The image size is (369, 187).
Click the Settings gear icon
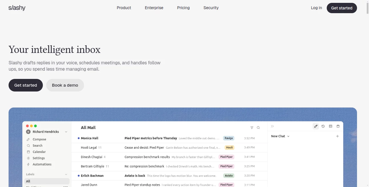click(28, 158)
